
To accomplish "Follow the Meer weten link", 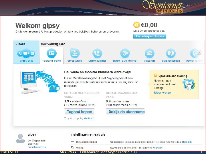I will click(163, 93).
